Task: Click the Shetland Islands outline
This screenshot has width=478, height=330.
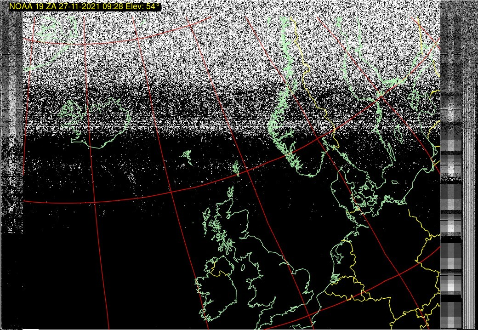Action: pos(236,168)
